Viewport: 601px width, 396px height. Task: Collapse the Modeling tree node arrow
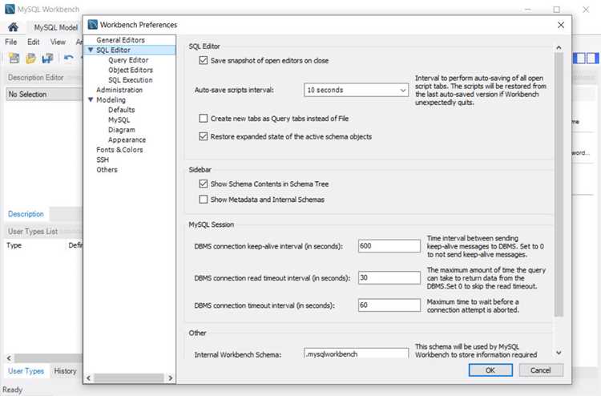pos(91,99)
